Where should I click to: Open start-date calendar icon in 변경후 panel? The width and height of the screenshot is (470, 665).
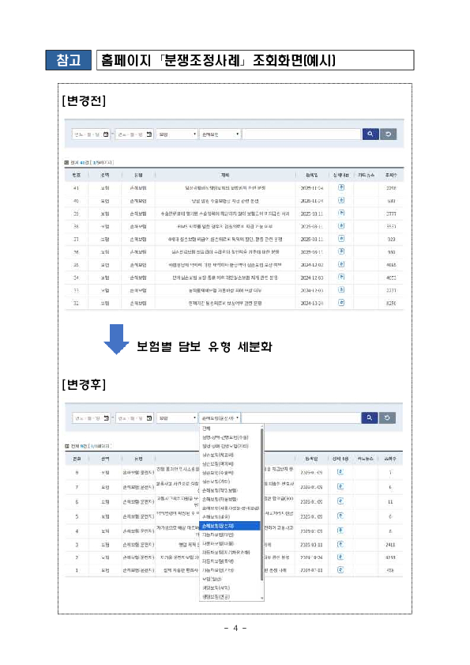(x=106, y=418)
